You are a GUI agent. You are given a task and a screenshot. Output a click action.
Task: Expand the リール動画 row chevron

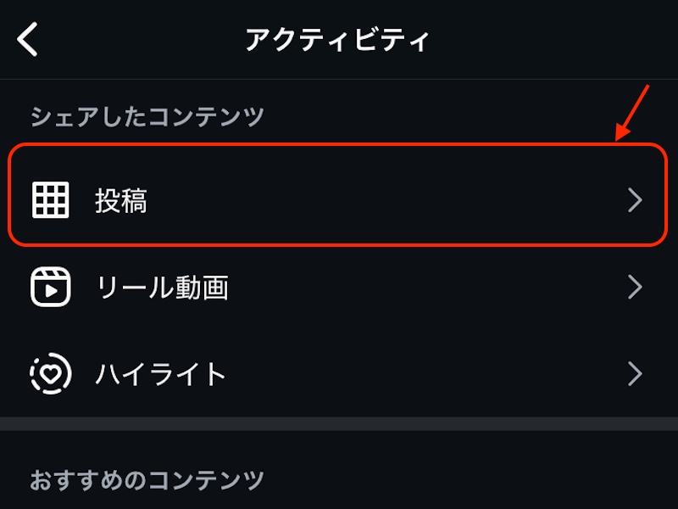tap(636, 288)
